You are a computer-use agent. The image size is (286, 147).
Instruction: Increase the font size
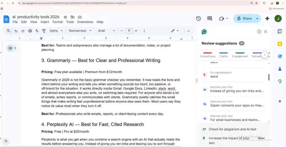136,31
